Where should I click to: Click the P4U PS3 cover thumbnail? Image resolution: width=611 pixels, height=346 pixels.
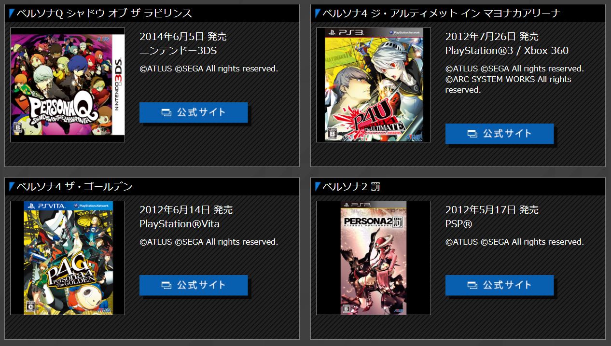pyautogui.click(x=374, y=85)
